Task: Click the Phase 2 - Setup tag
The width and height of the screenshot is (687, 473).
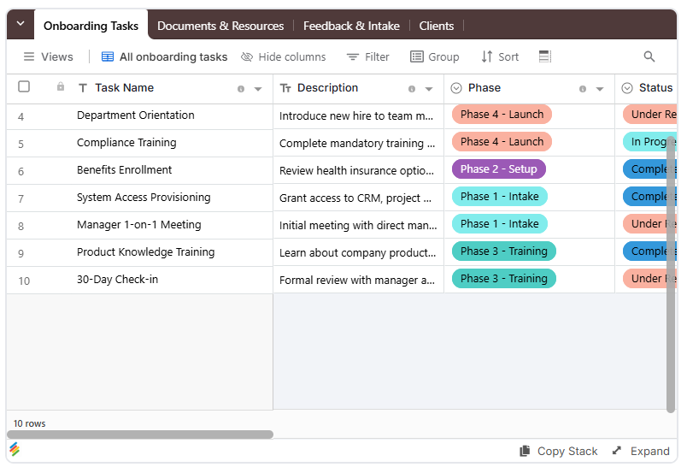Action: tap(499, 169)
